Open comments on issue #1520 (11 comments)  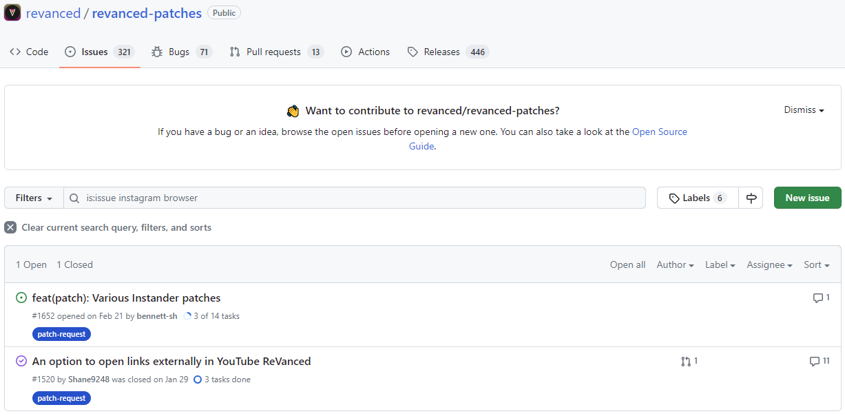click(x=820, y=361)
